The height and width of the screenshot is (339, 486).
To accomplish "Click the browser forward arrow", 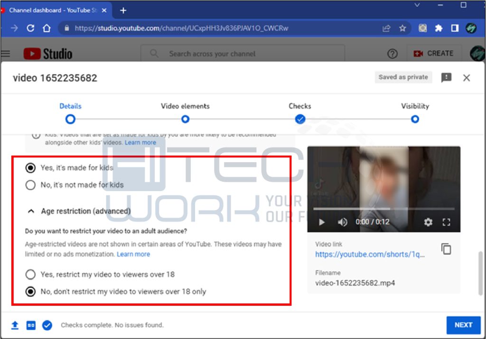I will [14, 28].
